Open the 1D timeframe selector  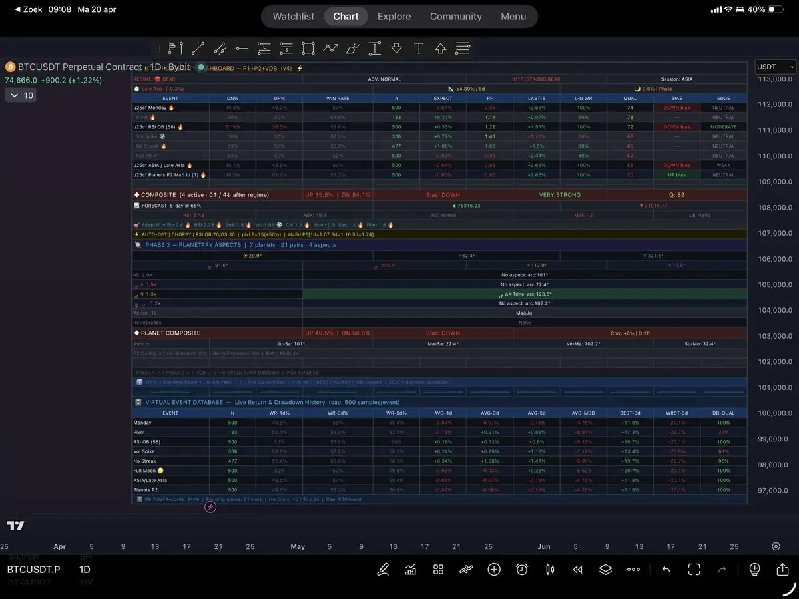tap(85, 570)
